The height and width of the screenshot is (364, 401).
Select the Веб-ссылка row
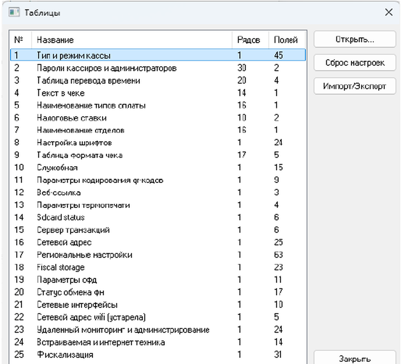click(158, 193)
